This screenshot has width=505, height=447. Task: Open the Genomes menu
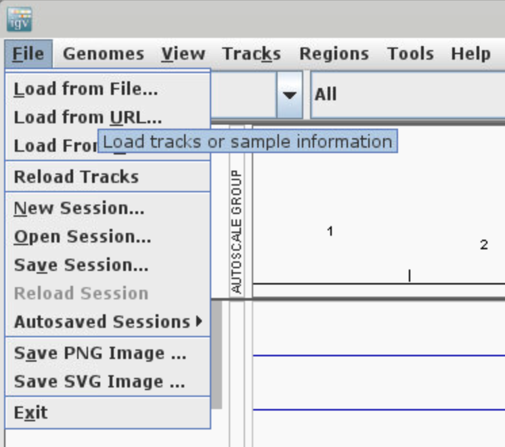[x=104, y=54]
